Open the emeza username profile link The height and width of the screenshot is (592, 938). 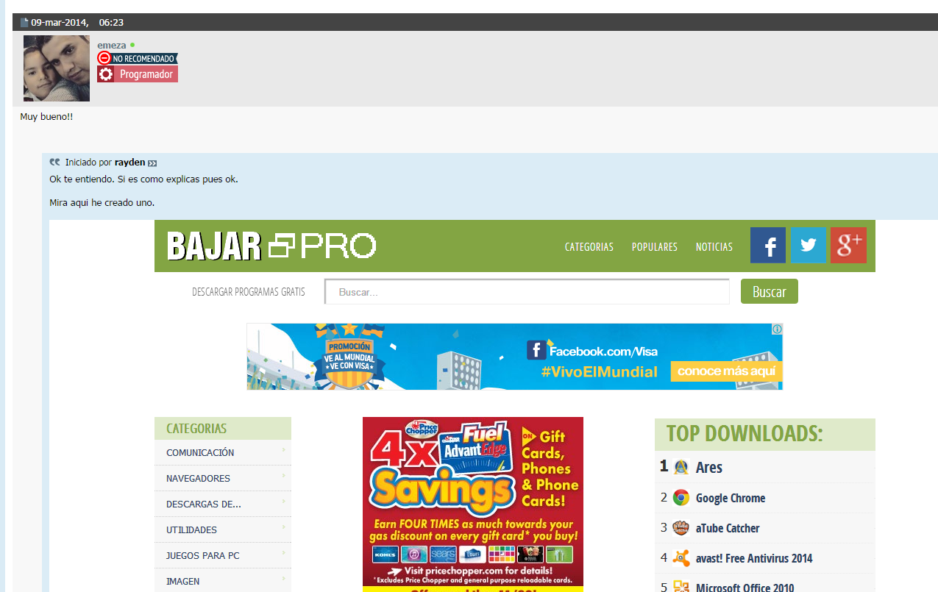[x=112, y=45]
